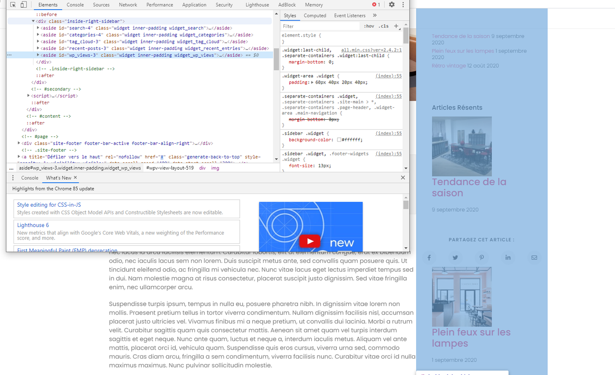Screen dimensions: 615x375
Task: Switch to the Event Listeners tab
Action: tap(350, 15)
